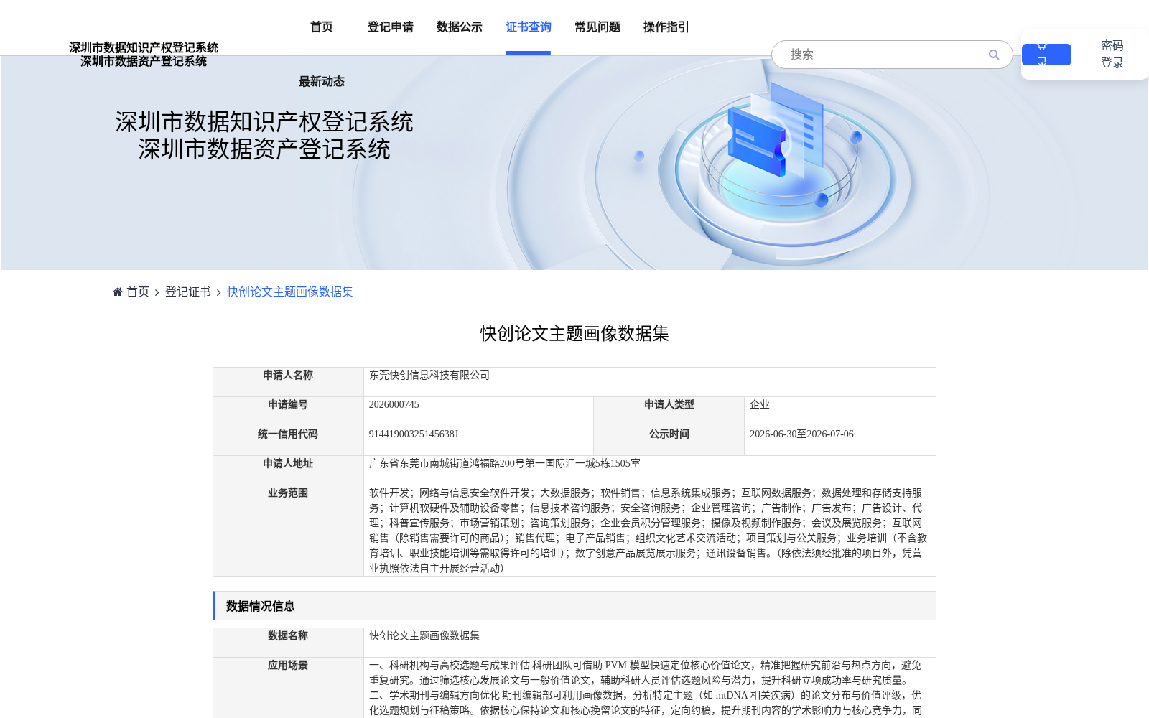Screen dimensions: 1149x718
Task: Click the blue 登录 button
Action: (x=1046, y=55)
